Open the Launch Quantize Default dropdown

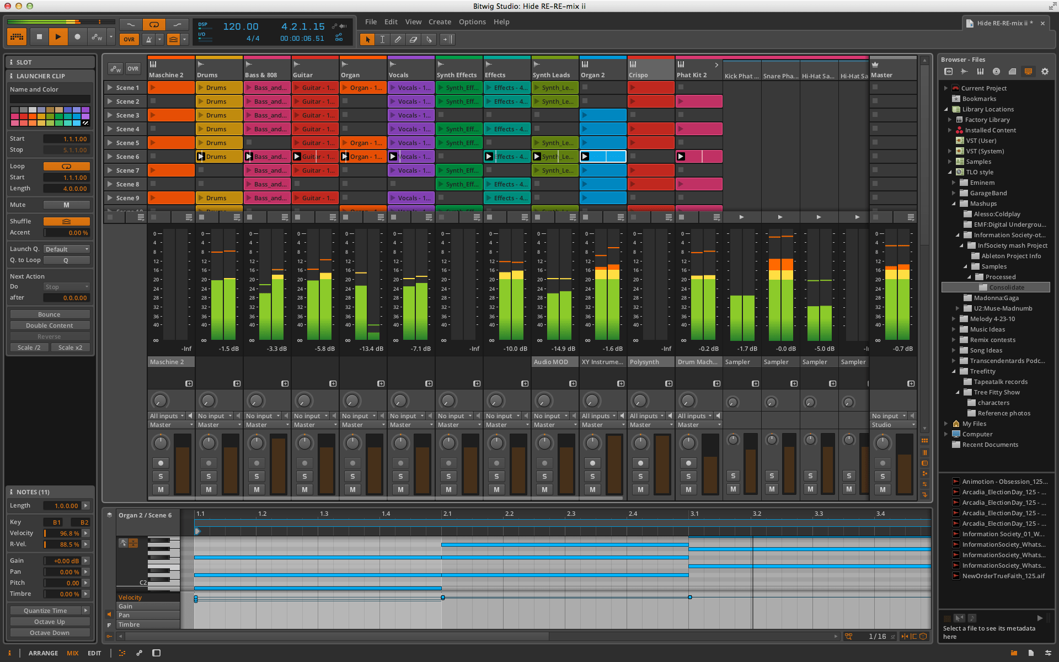66,249
